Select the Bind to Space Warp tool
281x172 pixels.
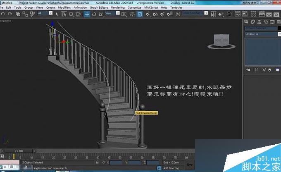(32, 14)
